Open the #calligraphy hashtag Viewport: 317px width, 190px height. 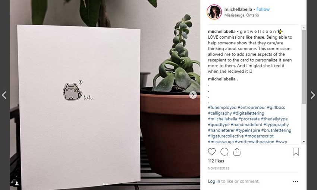click(220, 113)
